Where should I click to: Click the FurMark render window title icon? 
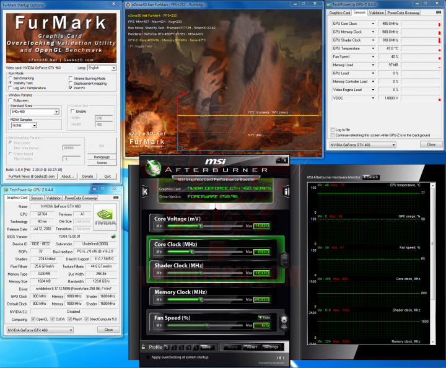128,4
